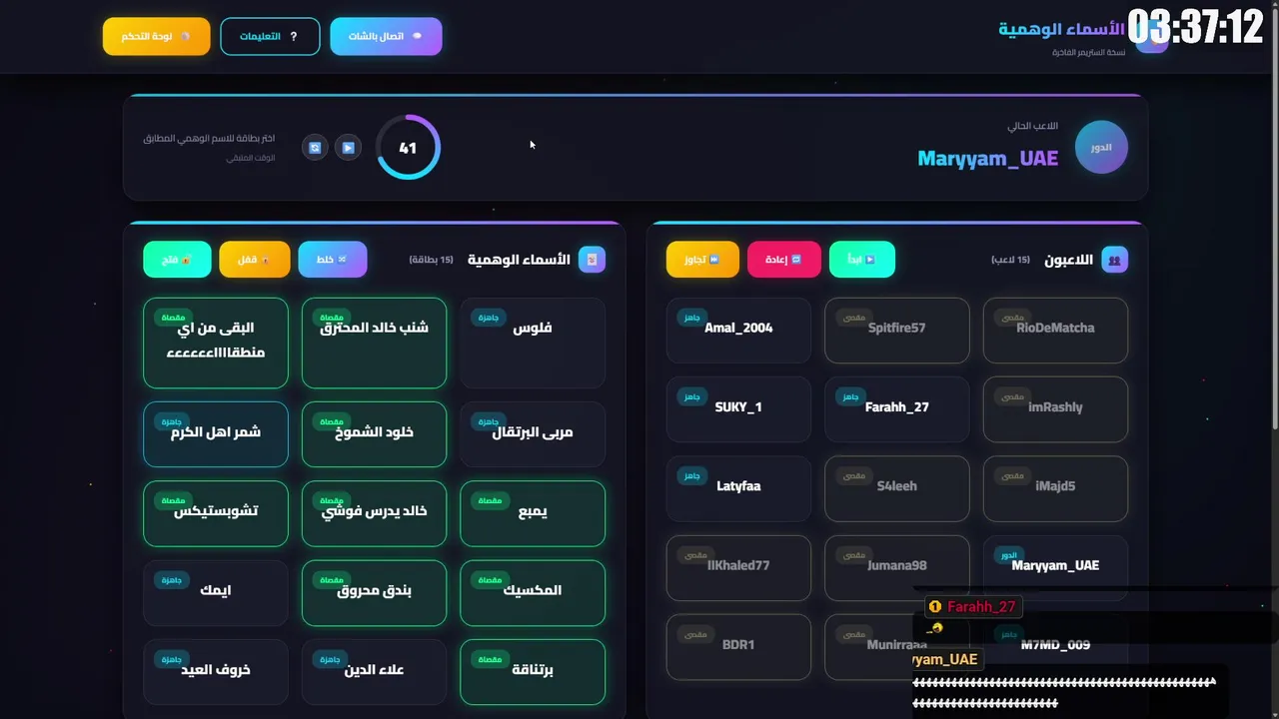Pick the برتناقة card
Viewport: 1279px width, 719px height.
click(533, 671)
